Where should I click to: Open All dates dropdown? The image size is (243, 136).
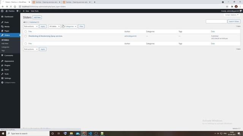tap(54, 26)
